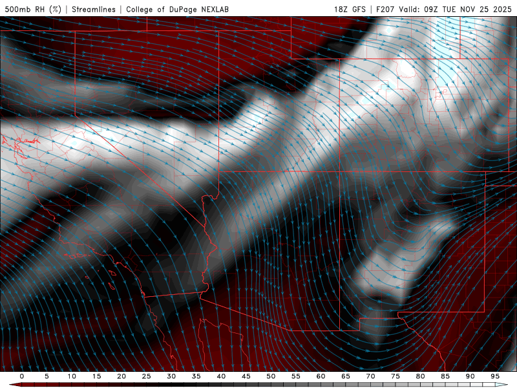Select the "15" value on the color scale
This screenshot has width=517, height=388.
coord(96,376)
